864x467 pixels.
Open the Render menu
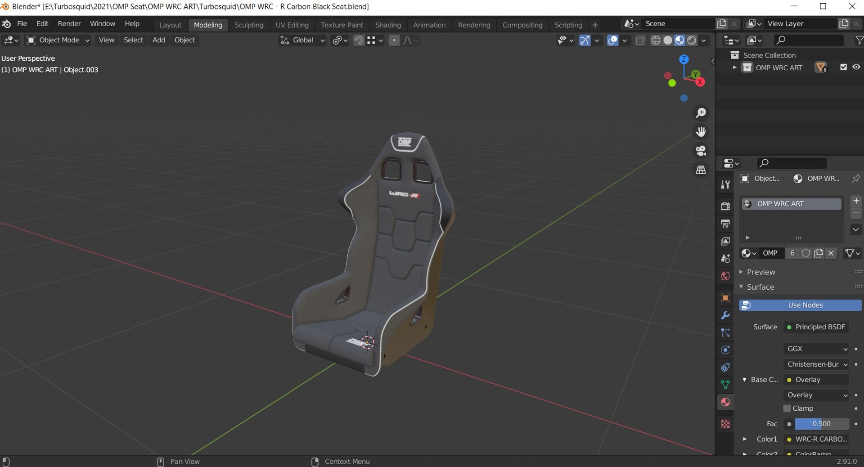coord(69,23)
